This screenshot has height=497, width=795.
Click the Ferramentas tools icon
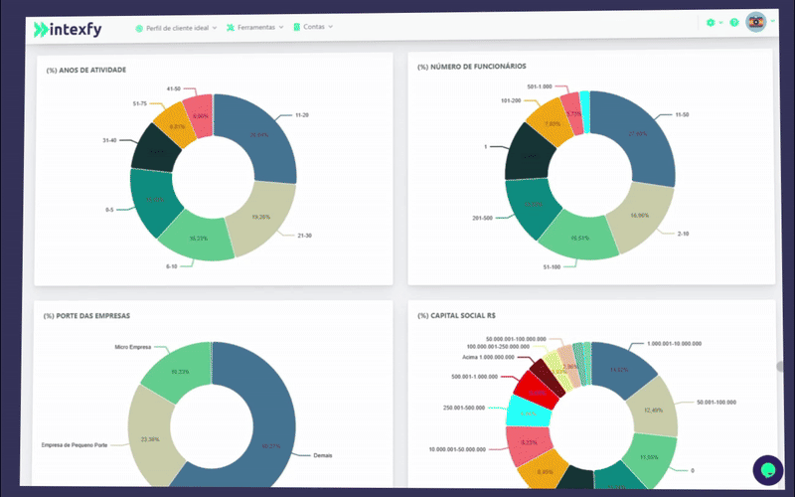[x=231, y=27]
